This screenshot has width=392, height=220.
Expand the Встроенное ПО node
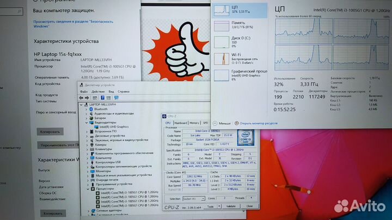(87, 131)
